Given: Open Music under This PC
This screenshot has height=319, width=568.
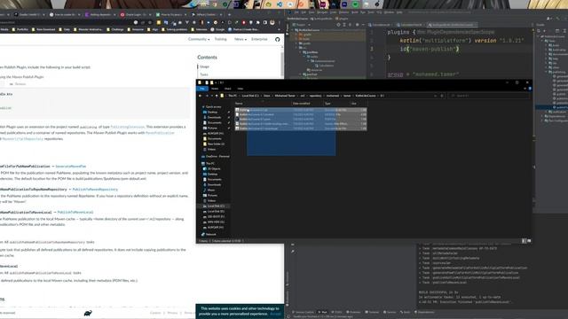Looking at the screenshot, I should 211,191.
